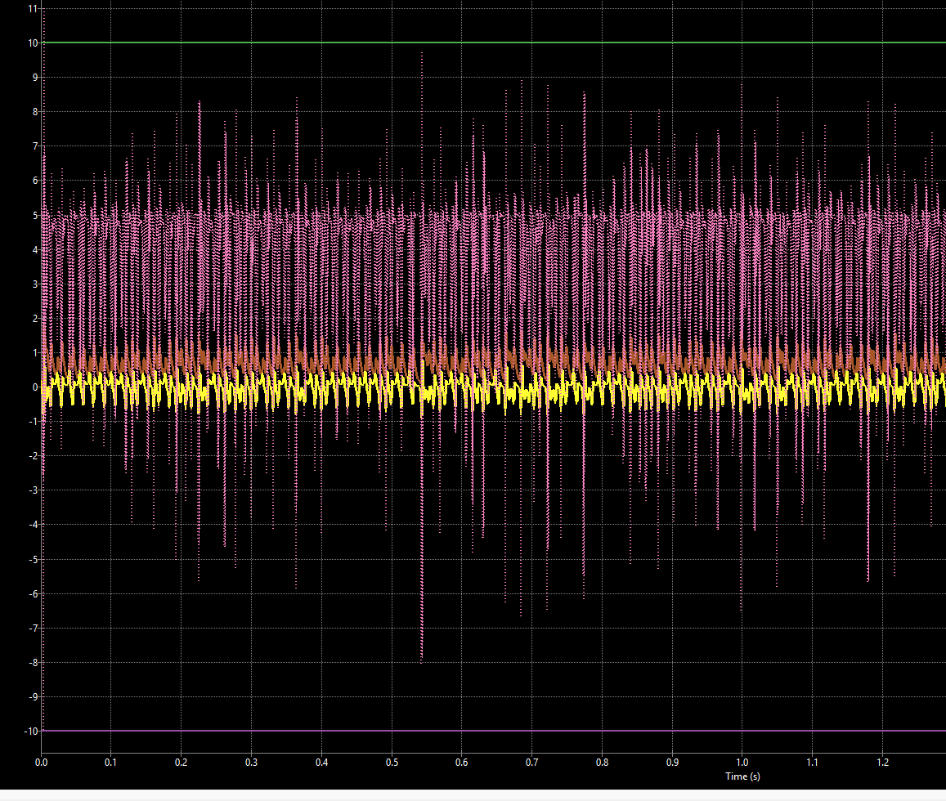Click the y-axis tick label "8"
Viewport: 946px width, 801px height.
pos(35,112)
